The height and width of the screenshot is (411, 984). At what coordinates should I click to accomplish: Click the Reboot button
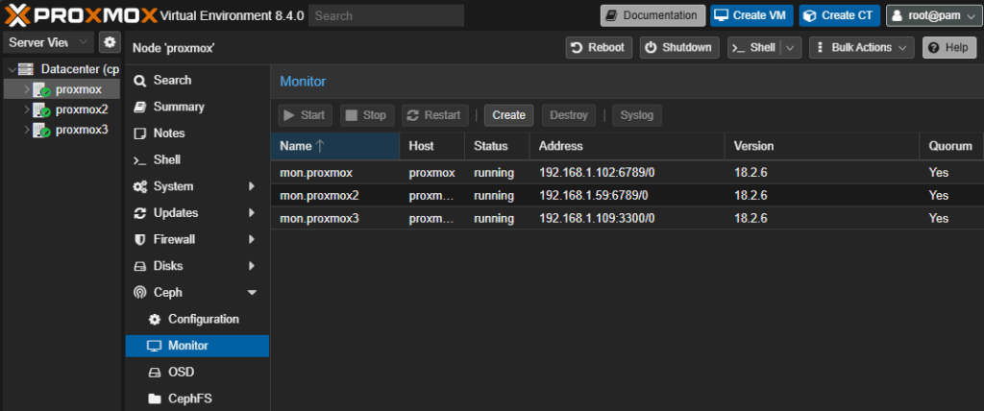pos(599,48)
